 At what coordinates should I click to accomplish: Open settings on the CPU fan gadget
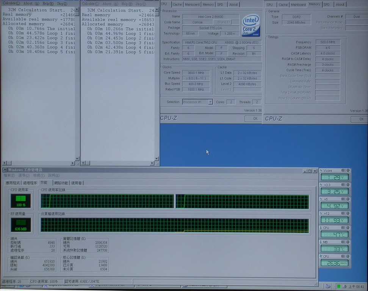click(x=343, y=256)
